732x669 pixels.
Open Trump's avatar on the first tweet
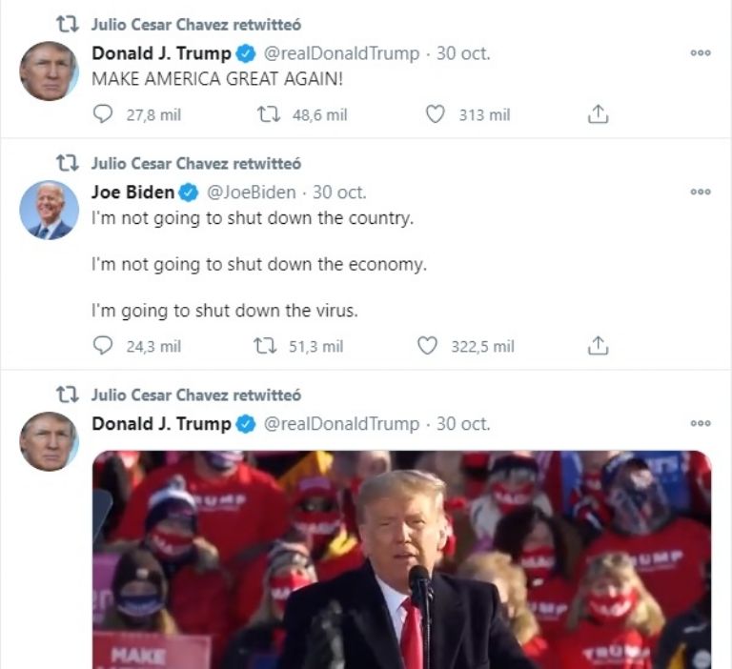(x=49, y=71)
